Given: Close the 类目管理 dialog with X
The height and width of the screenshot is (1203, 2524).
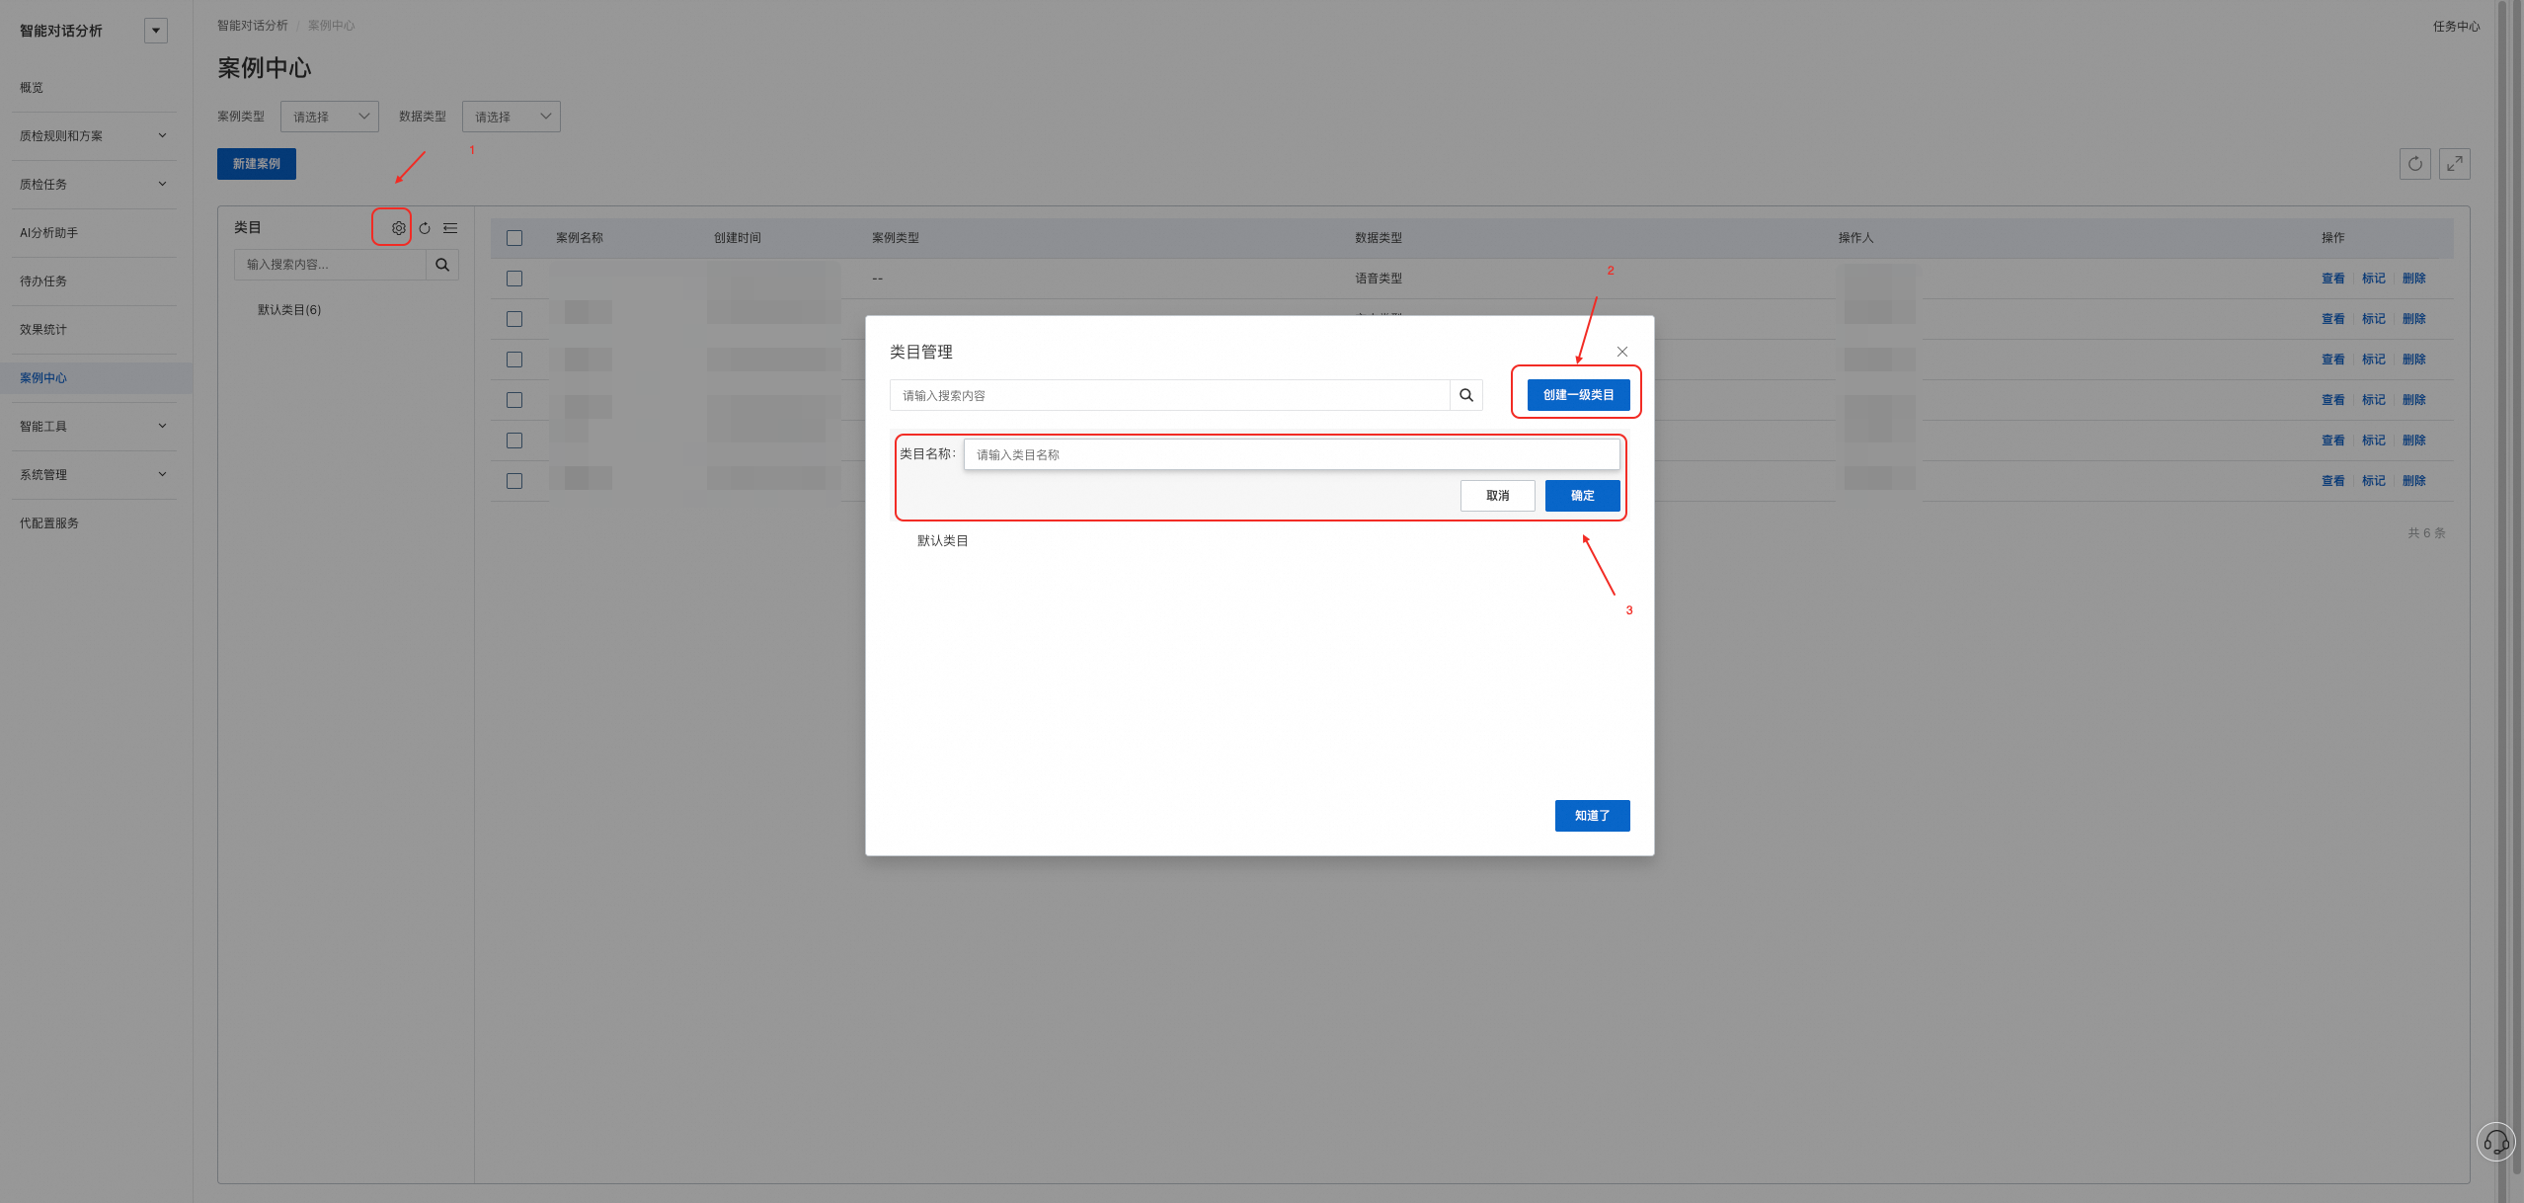Looking at the screenshot, I should tap(1621, 352).
